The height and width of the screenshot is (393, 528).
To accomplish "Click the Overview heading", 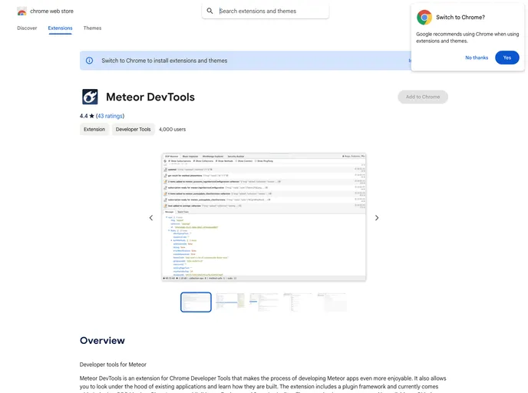I will point(102,341).
